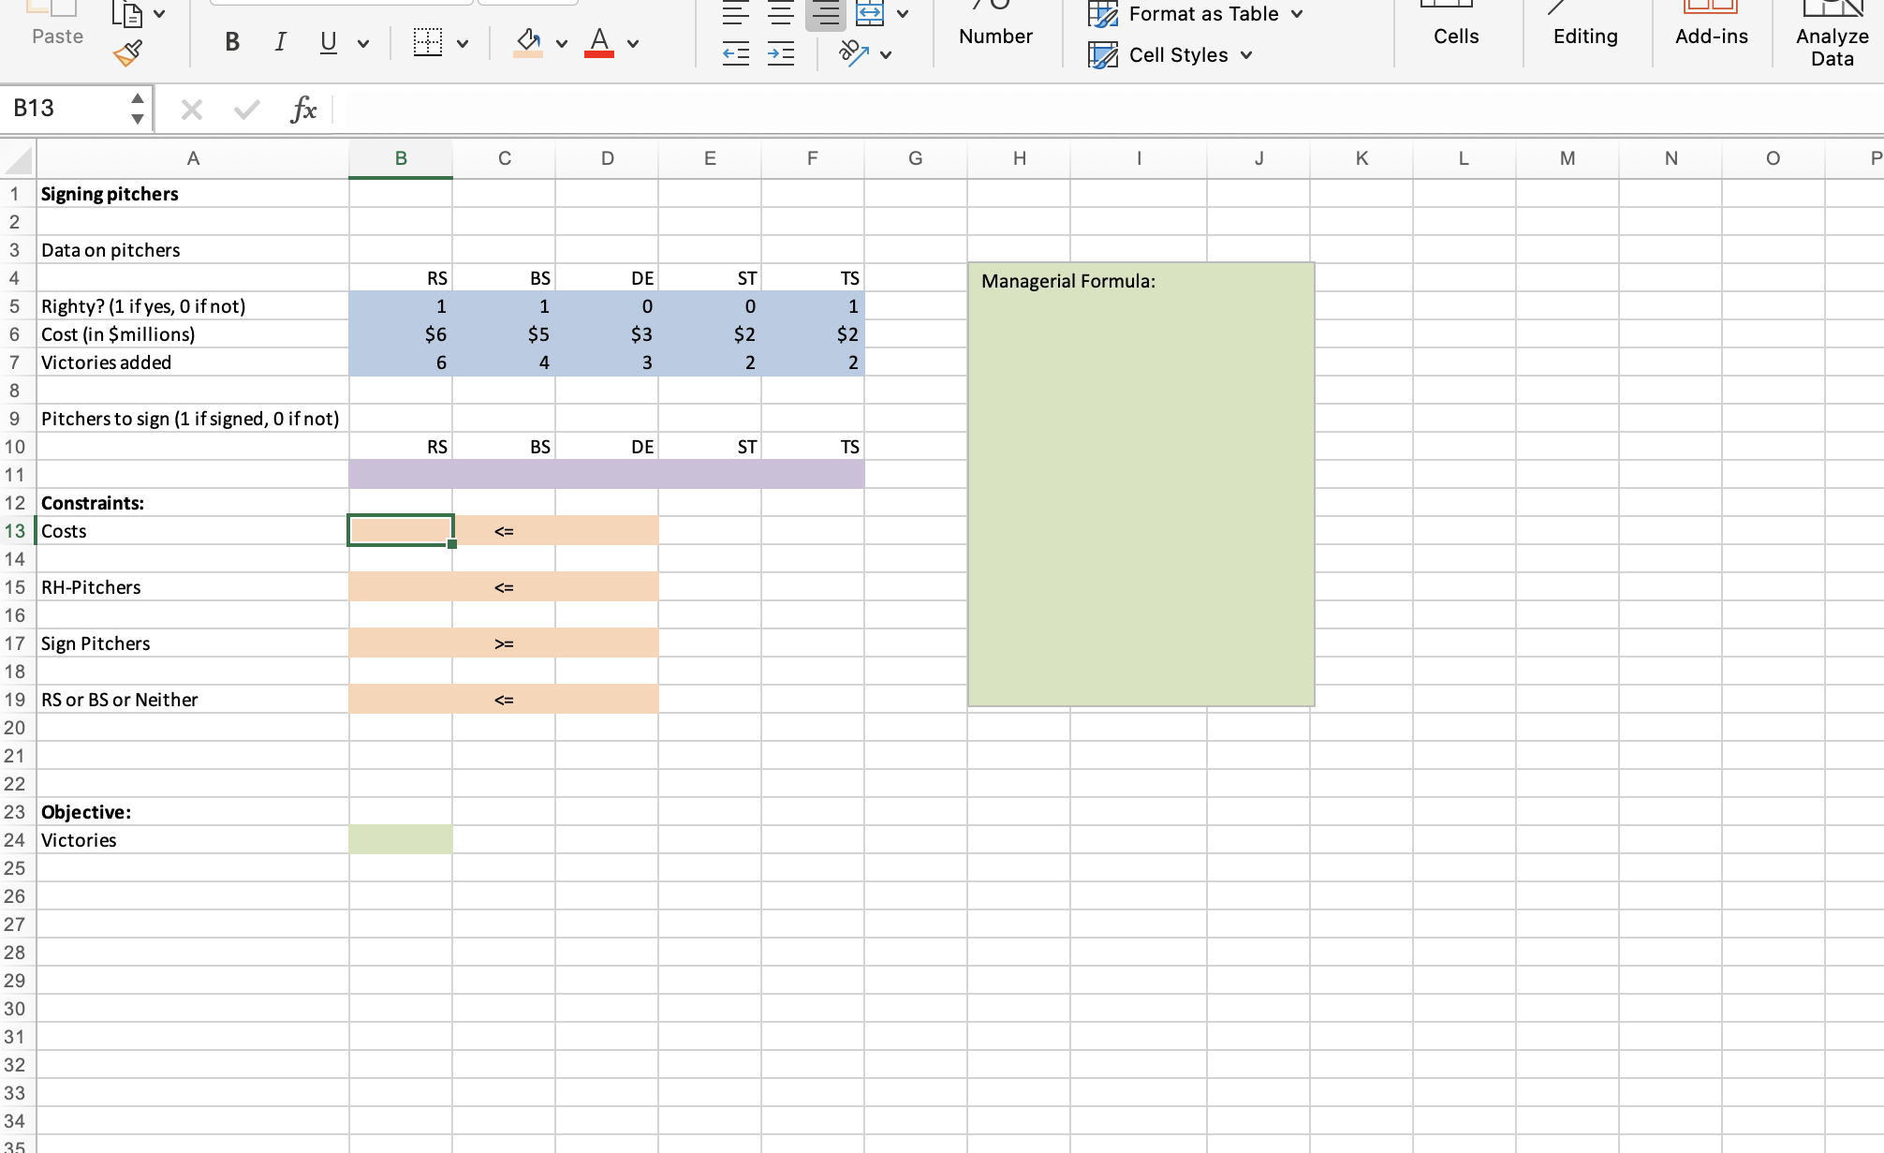Toggle italic formatting

point(280,42)
